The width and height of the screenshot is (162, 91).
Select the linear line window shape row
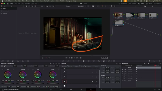point(80,77)
